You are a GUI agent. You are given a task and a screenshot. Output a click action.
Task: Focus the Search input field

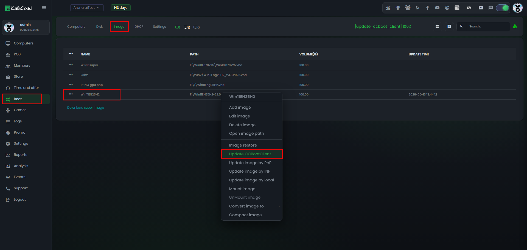(x=488, y=27)
